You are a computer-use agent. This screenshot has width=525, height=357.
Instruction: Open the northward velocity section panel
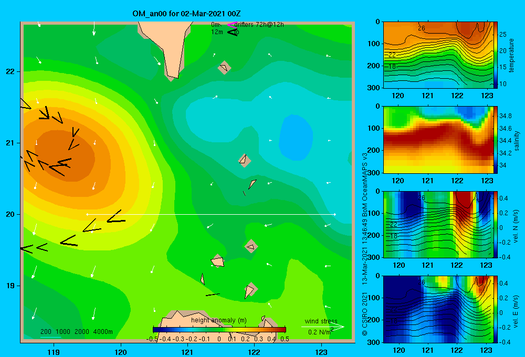[438, 224]
